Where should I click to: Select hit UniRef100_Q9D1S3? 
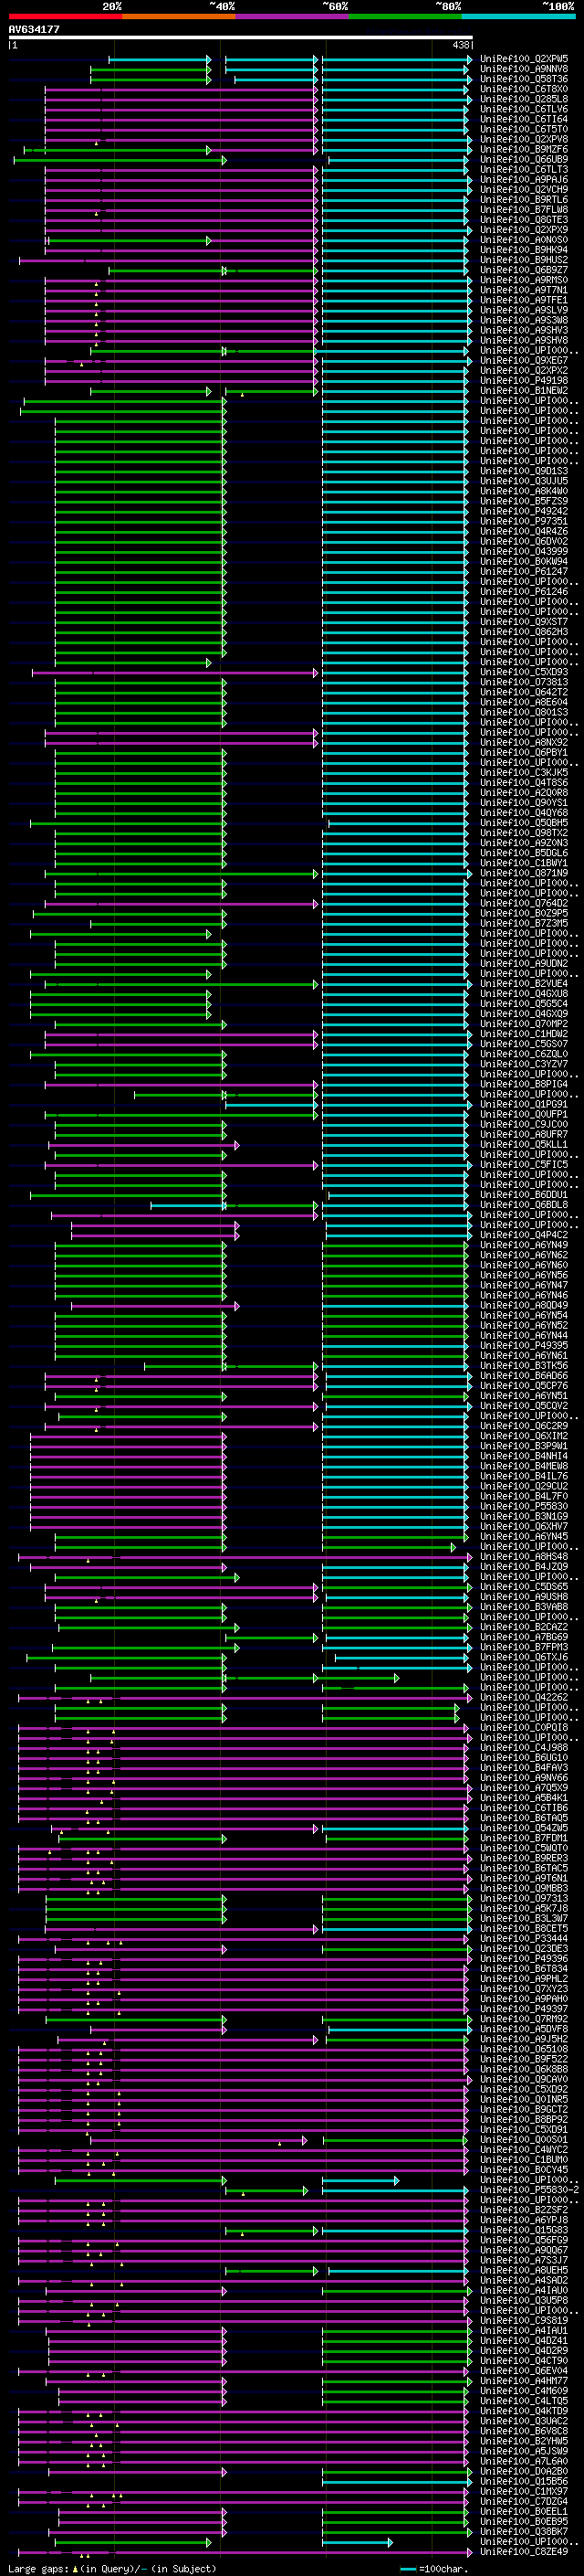(x=523, y=471)
